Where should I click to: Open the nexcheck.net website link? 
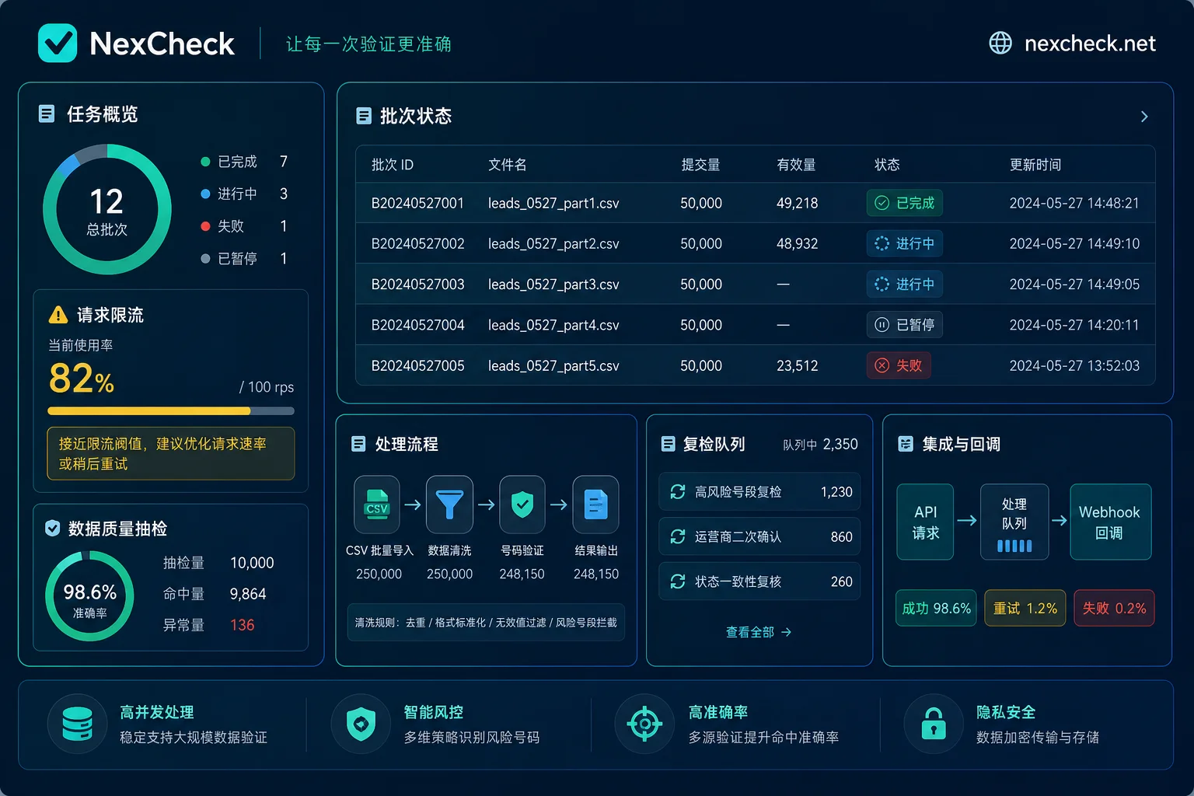click(1090, 44)
